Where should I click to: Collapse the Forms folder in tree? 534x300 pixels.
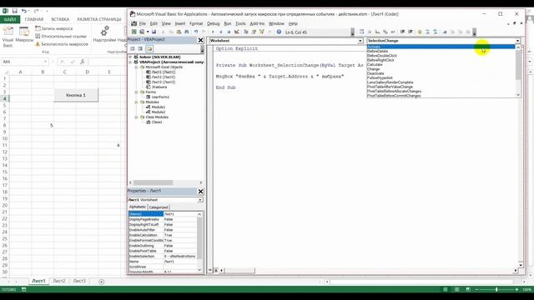[x=137, y=92]
